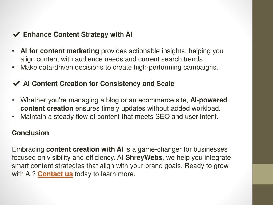Click bullet dot before Make data-driven decisions
Viewport: 273px width, 205px height.
tap(13, 67)
